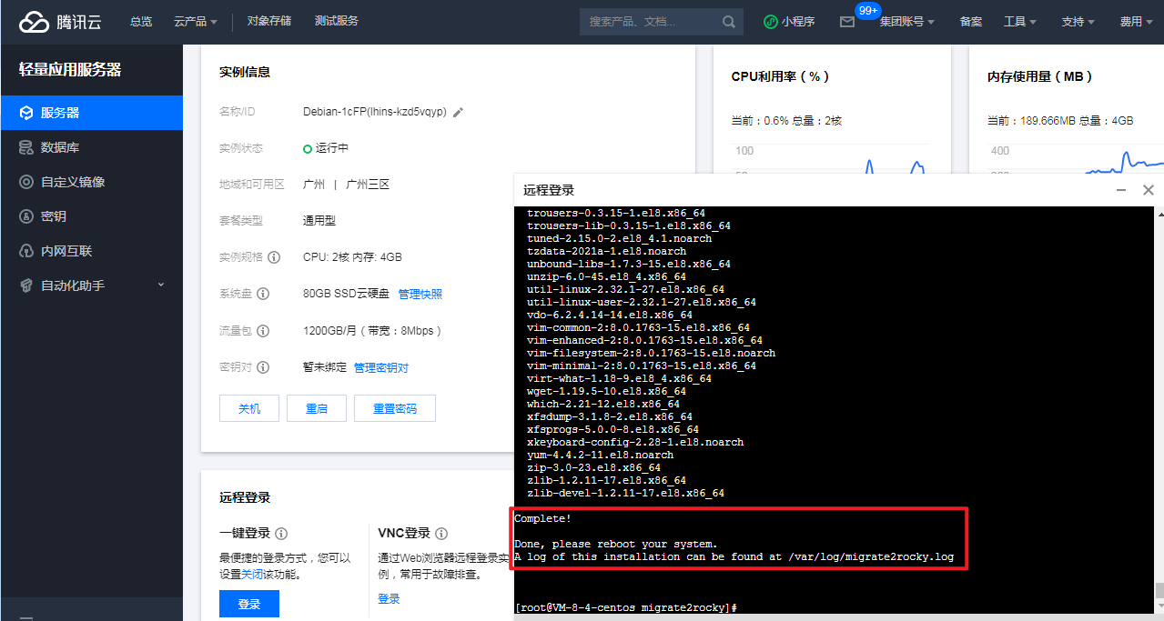Click the Tencent Cloud logo
This screenshot has width=1164, height=621.
click(x=60, y=22)
